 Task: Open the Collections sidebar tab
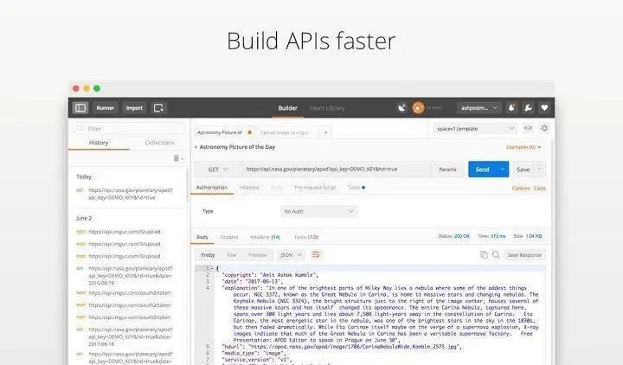point(159,143)
